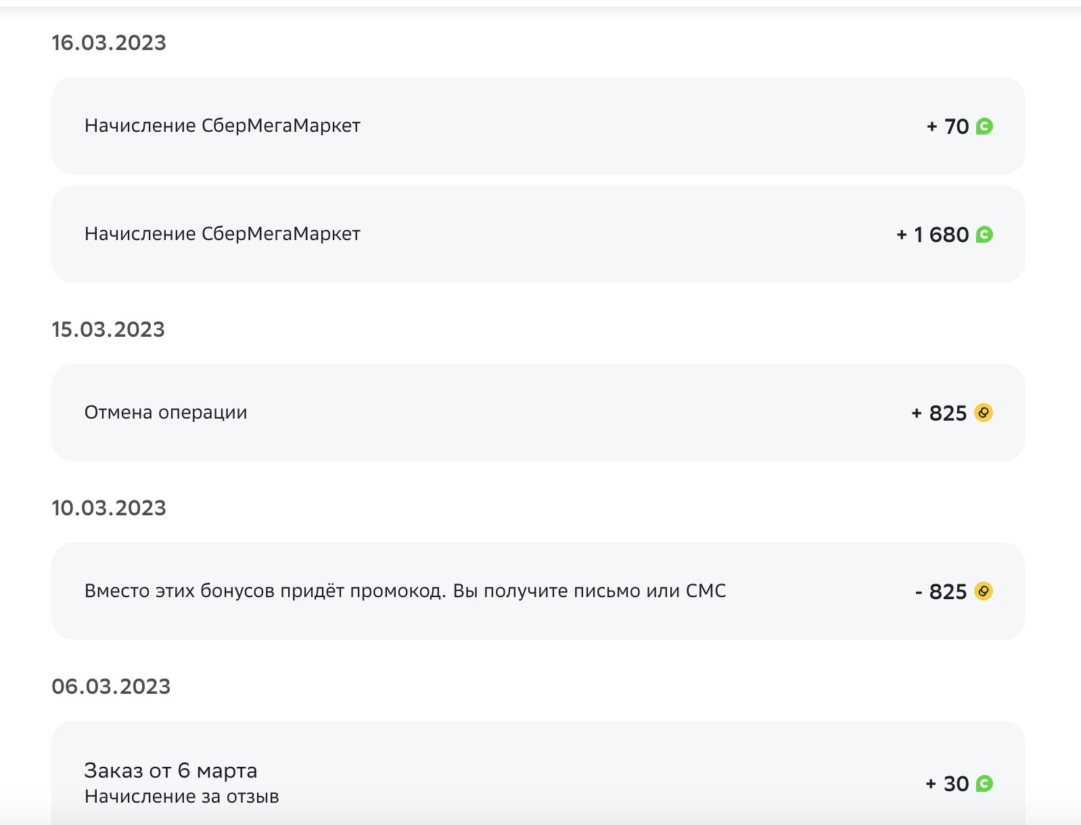Click yellow coin icon beside - 825
Viewport: 1081px width, 825px height.
(984, 591)
